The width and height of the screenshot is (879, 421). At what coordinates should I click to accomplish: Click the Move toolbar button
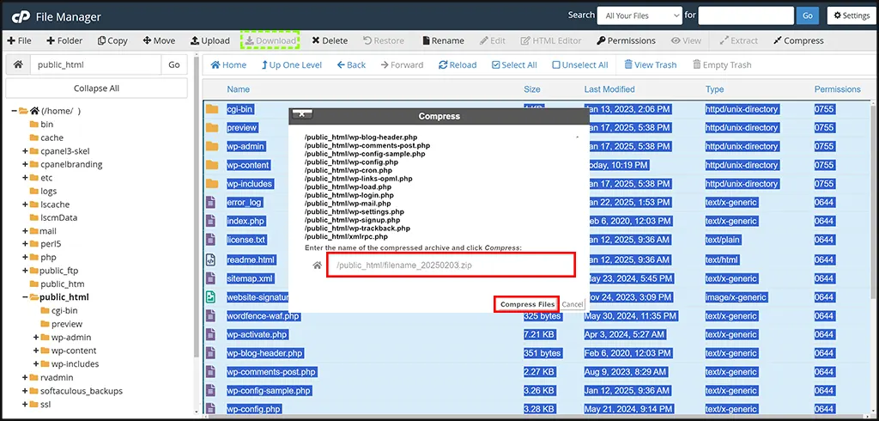(x=159, y=40)
